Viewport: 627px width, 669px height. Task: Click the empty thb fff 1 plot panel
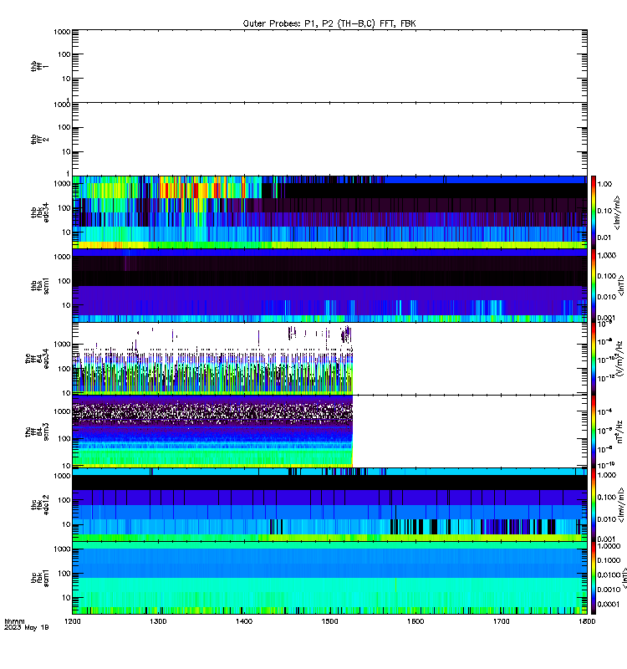(x=329, y=66)
